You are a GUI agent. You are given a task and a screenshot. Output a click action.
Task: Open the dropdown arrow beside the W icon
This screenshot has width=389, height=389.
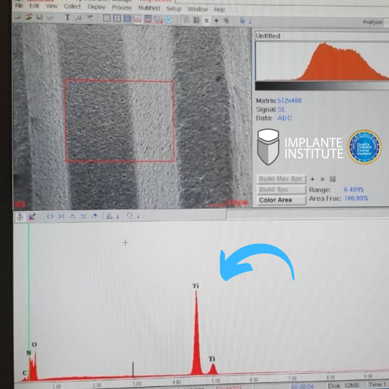tap(250, 22)
